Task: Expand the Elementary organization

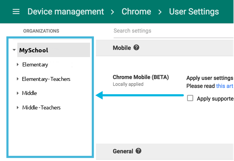Action: [18, 64]
